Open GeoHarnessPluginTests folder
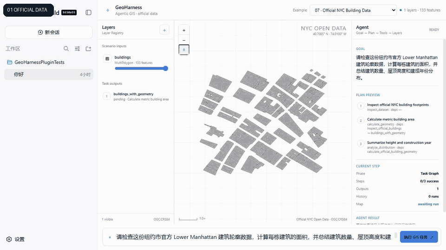Image resolution: width=446 pixels, height=250 pixels. coord(39,62)
